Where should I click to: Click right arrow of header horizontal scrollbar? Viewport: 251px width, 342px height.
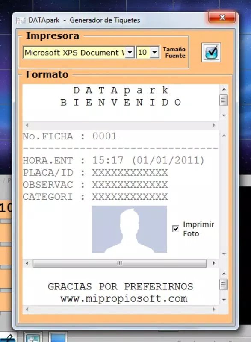214,125
